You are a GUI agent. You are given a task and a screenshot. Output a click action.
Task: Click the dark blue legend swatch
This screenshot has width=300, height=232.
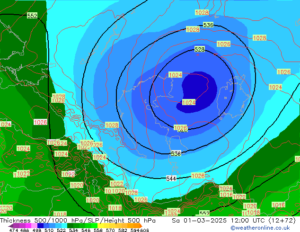click(40, 226)
